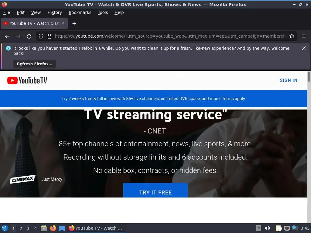Click the removable media eject tray icon
Viewport: 311px width, 233px height.
click(259, 228)
